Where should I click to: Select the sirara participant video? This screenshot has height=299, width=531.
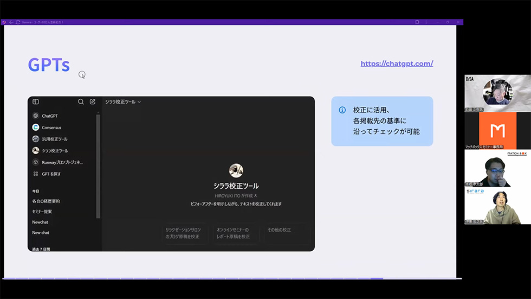coord(497,206)
